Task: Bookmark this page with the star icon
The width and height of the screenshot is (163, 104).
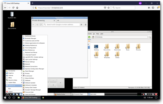Action: 109,8
